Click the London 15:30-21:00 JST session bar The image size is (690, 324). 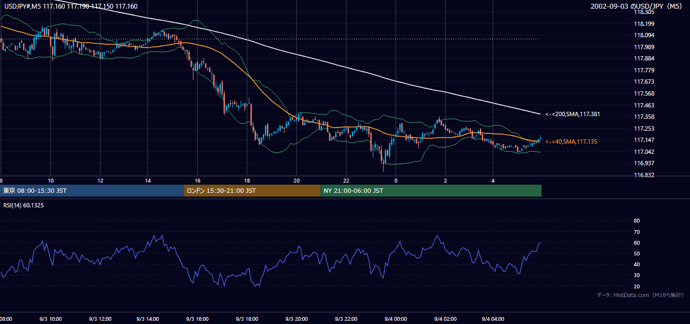point(252,191)
